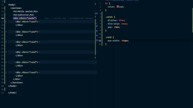
Task: Unfold the collapsed card div at line 31
Action: [x=6, y=42]
